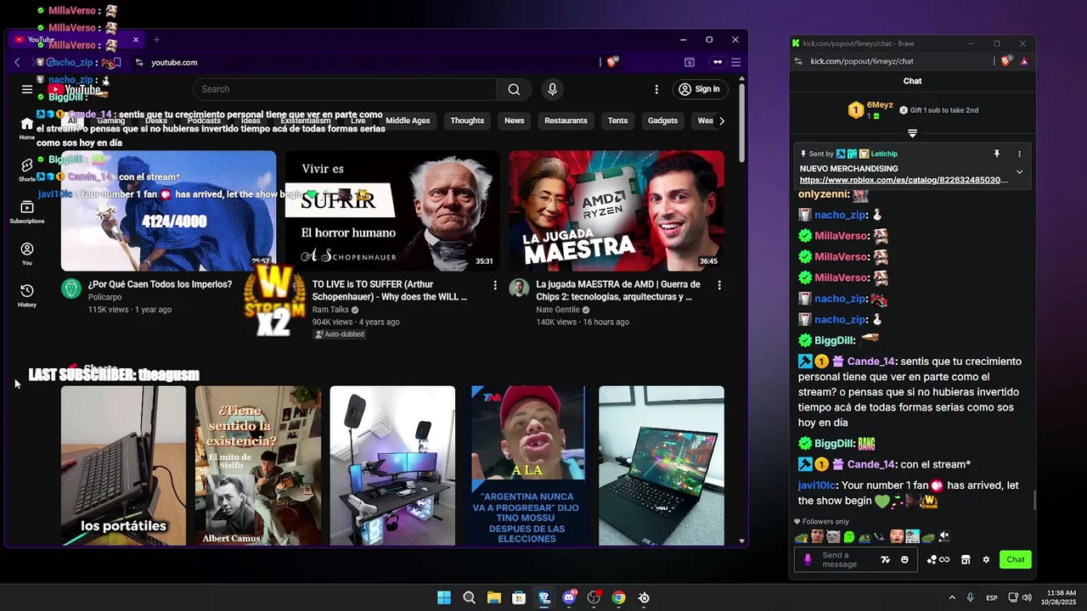Image resolution: width=1087 pixels, height=611 pixels.
Task: Open History in the YouTube sidebar
Action: click(x=27, y=295)
